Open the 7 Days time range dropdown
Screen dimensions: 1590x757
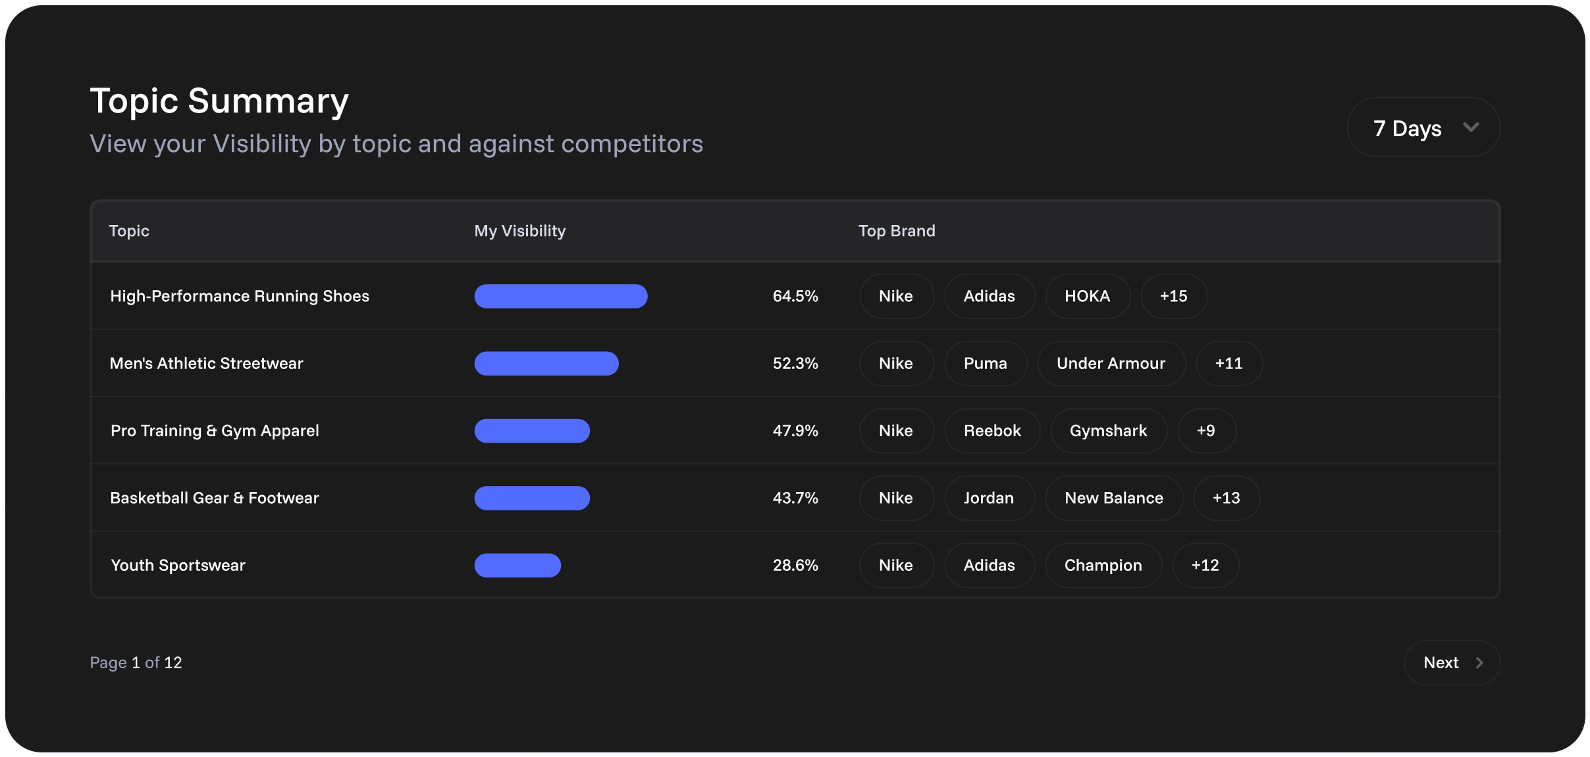pyautogui.click(x=1423, y=128)
